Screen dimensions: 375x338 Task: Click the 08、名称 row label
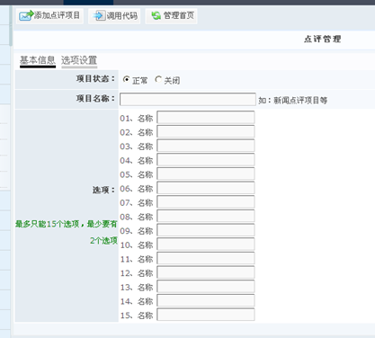click(x=137, y=217)
